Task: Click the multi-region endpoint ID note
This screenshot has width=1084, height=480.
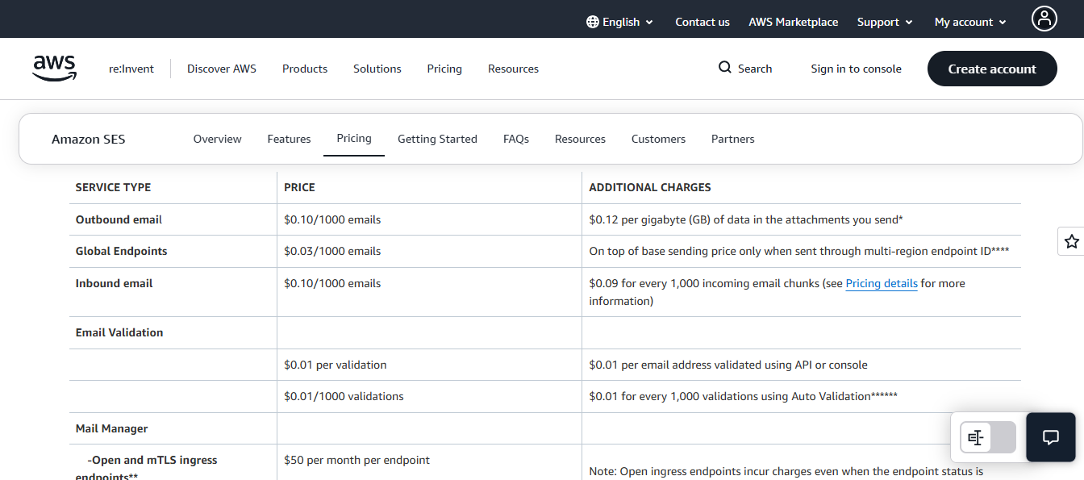Action: tap(799, 251)
